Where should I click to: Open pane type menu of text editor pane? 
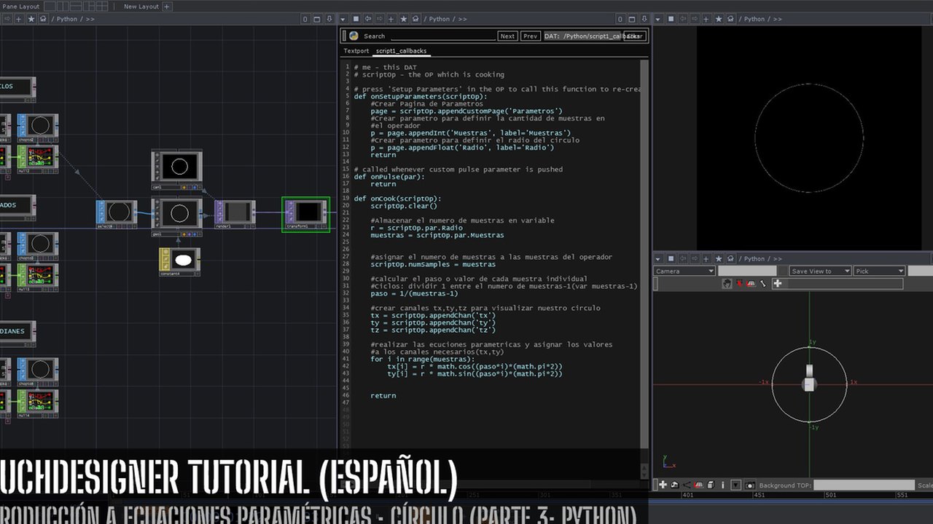click(x=343, y=19)
